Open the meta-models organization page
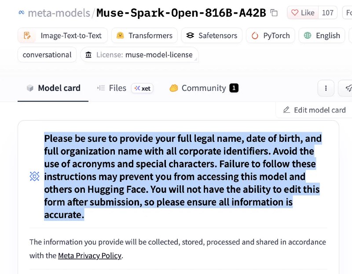This screenshot has width=352, height=274. click(x=59, y=13)
